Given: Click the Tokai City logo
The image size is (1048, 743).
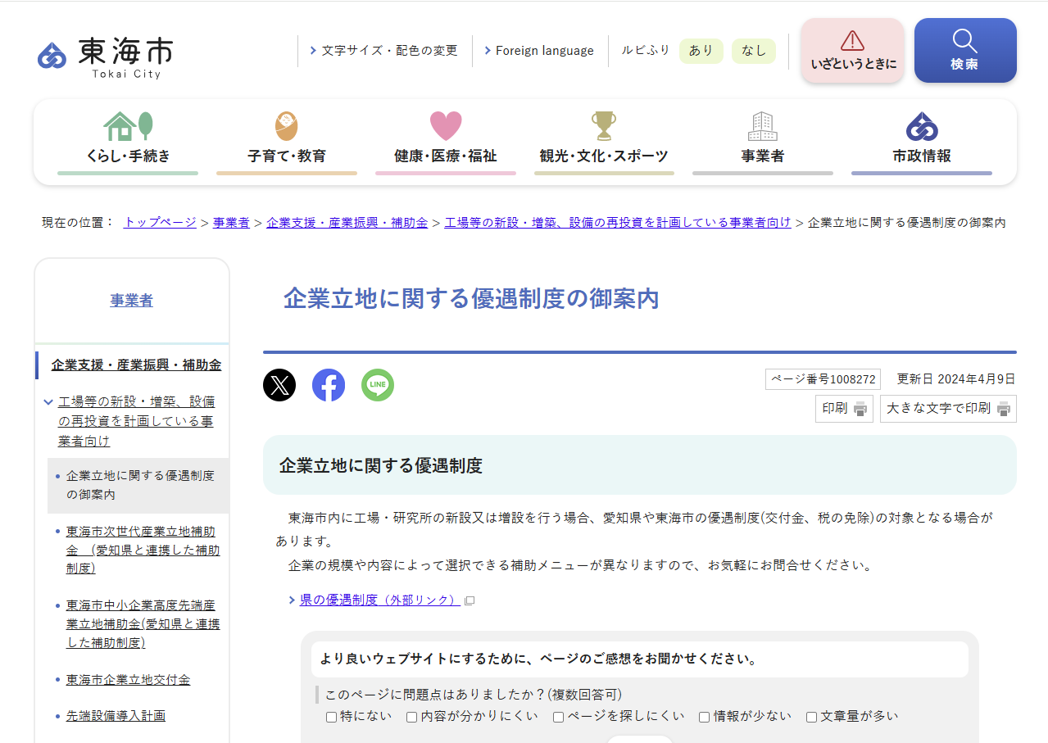Looking at the screenshot, I should pos(105,57).
